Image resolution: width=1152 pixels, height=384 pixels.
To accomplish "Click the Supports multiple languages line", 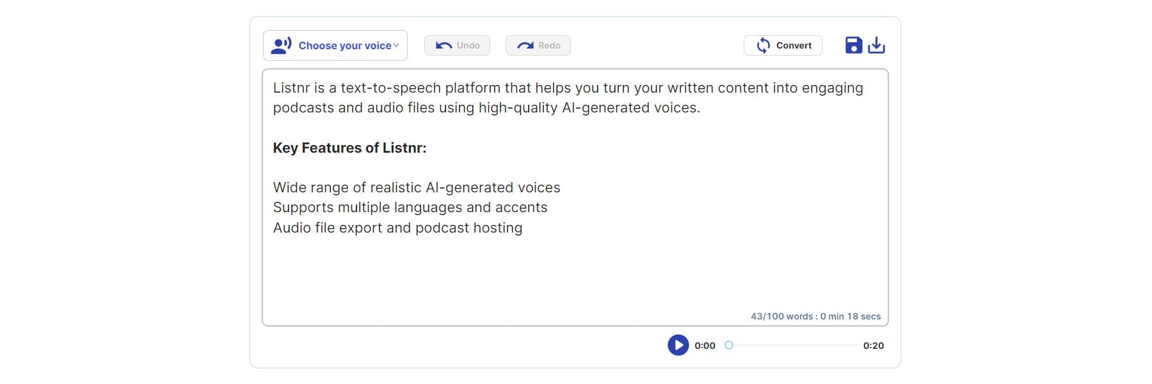I will [x=410, y=208].
